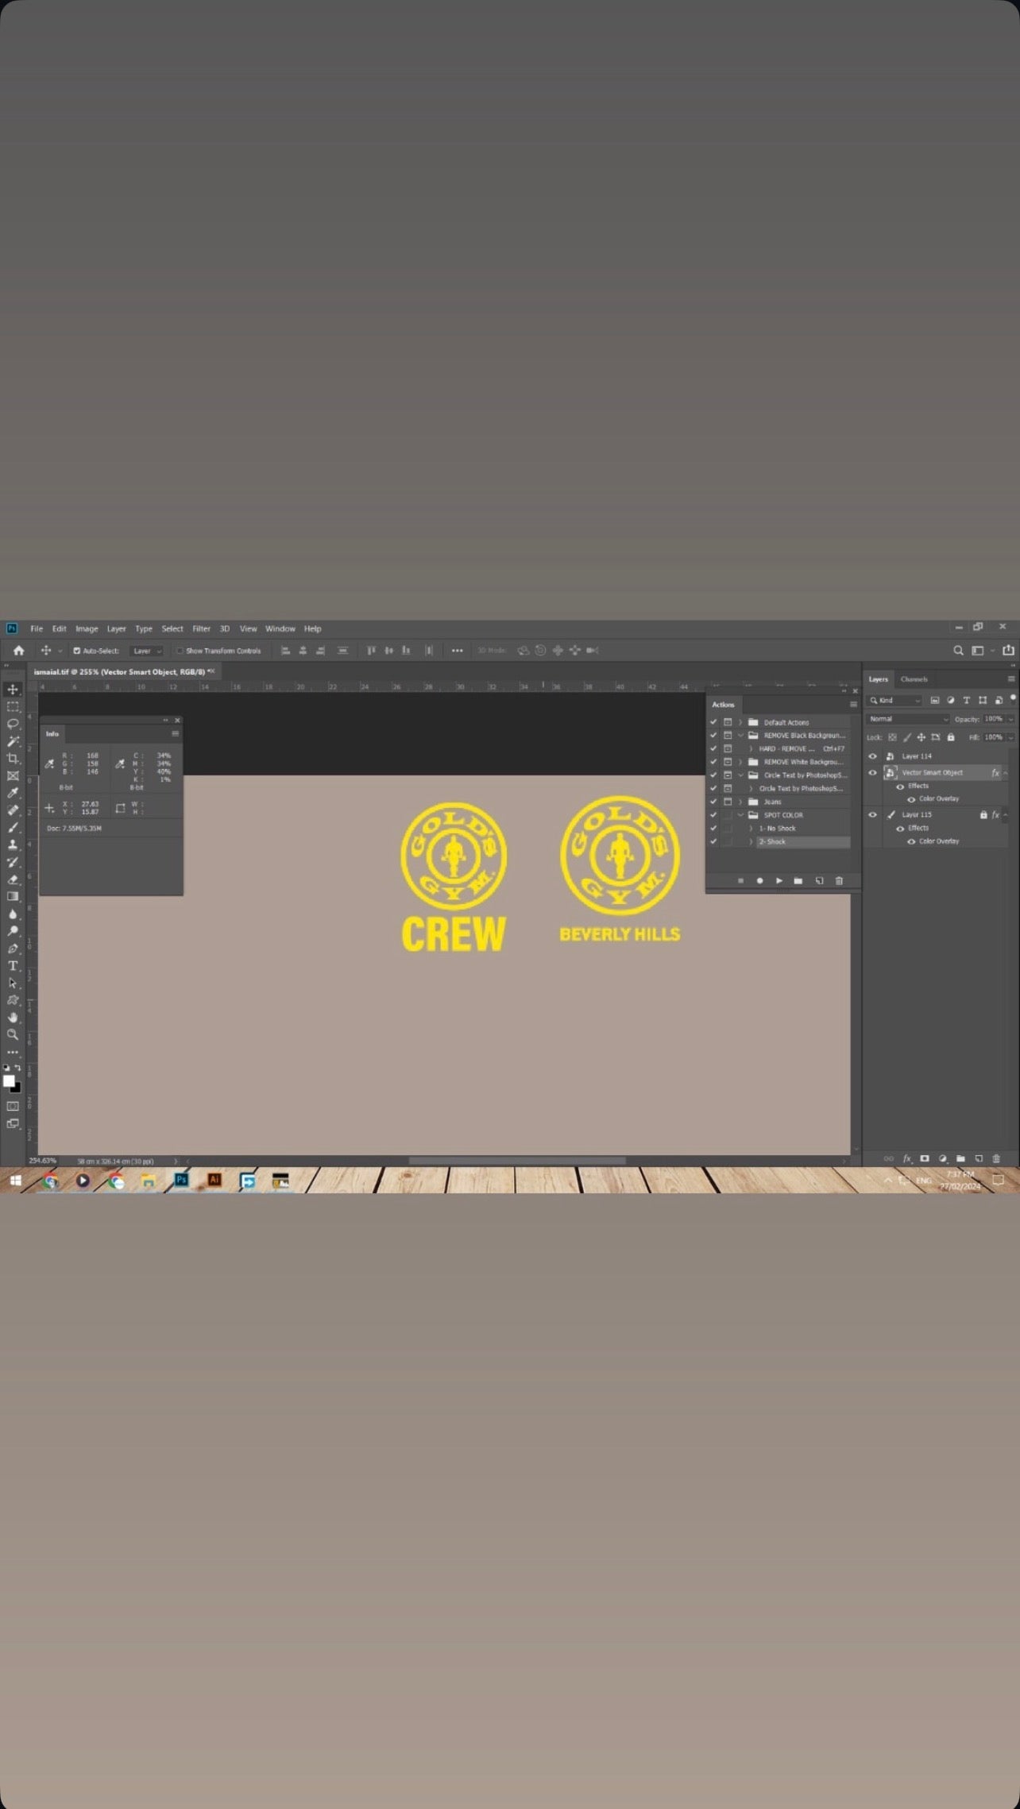Open the Filter menu
Image resolution: width=1020 pixels, height=1809 pixels.
[x=201, y=628]
